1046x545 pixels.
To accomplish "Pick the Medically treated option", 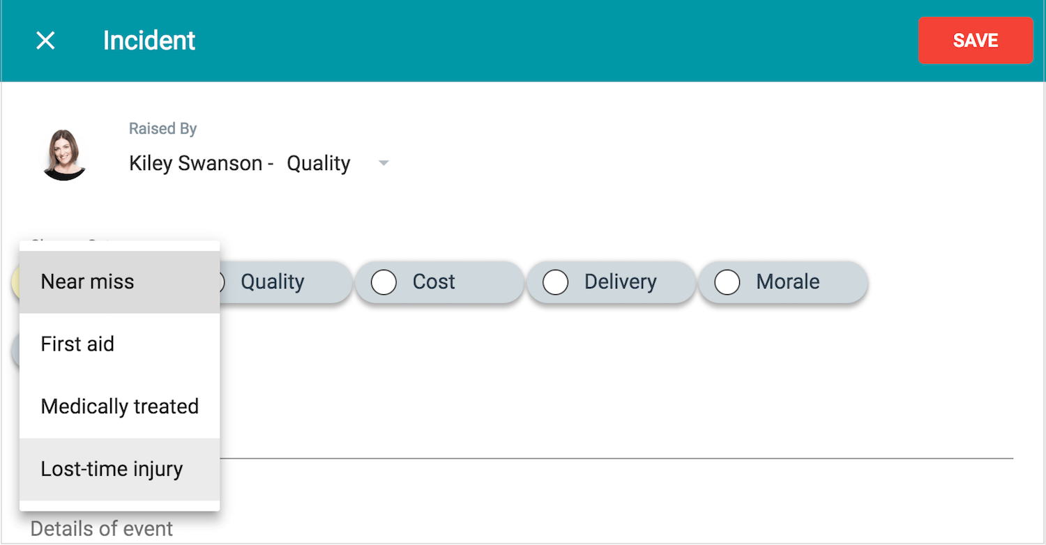I will (x=120, y=406).
